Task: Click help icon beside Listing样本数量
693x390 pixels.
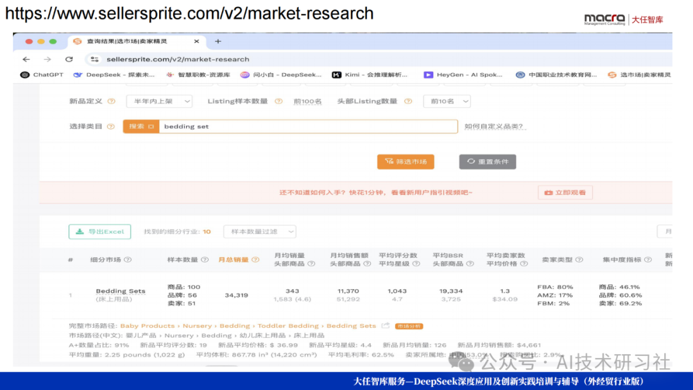Action: (277, 101)
